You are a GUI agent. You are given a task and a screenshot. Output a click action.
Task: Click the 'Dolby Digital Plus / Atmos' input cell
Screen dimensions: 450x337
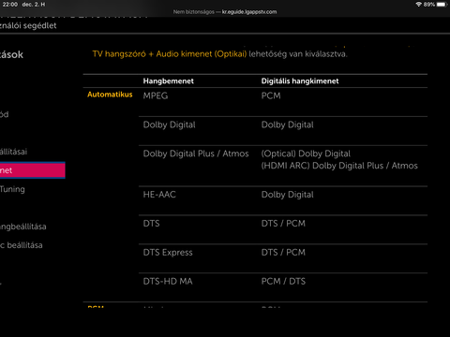196,154
